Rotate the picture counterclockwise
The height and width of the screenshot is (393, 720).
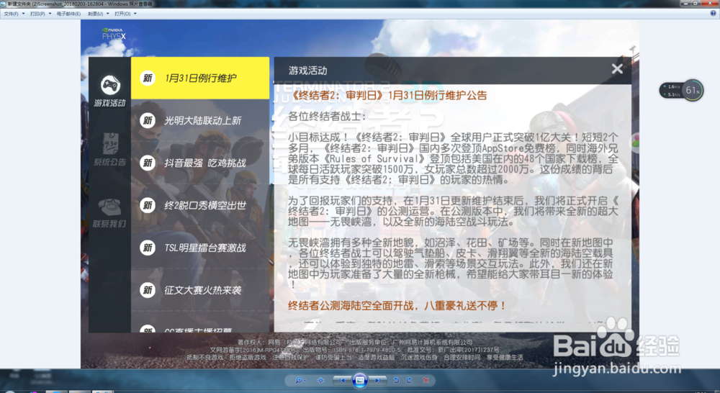(x=396, y=380)
